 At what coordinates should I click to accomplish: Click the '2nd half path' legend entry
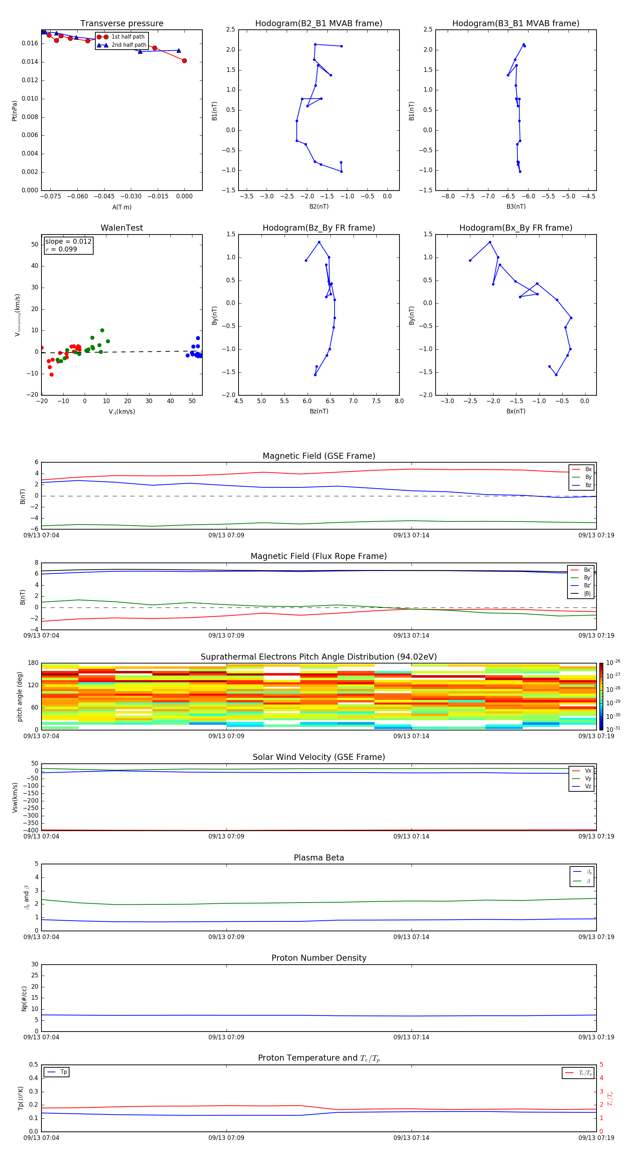[121, 45]
